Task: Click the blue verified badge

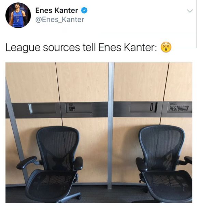Action: click(x=84, y=10)
